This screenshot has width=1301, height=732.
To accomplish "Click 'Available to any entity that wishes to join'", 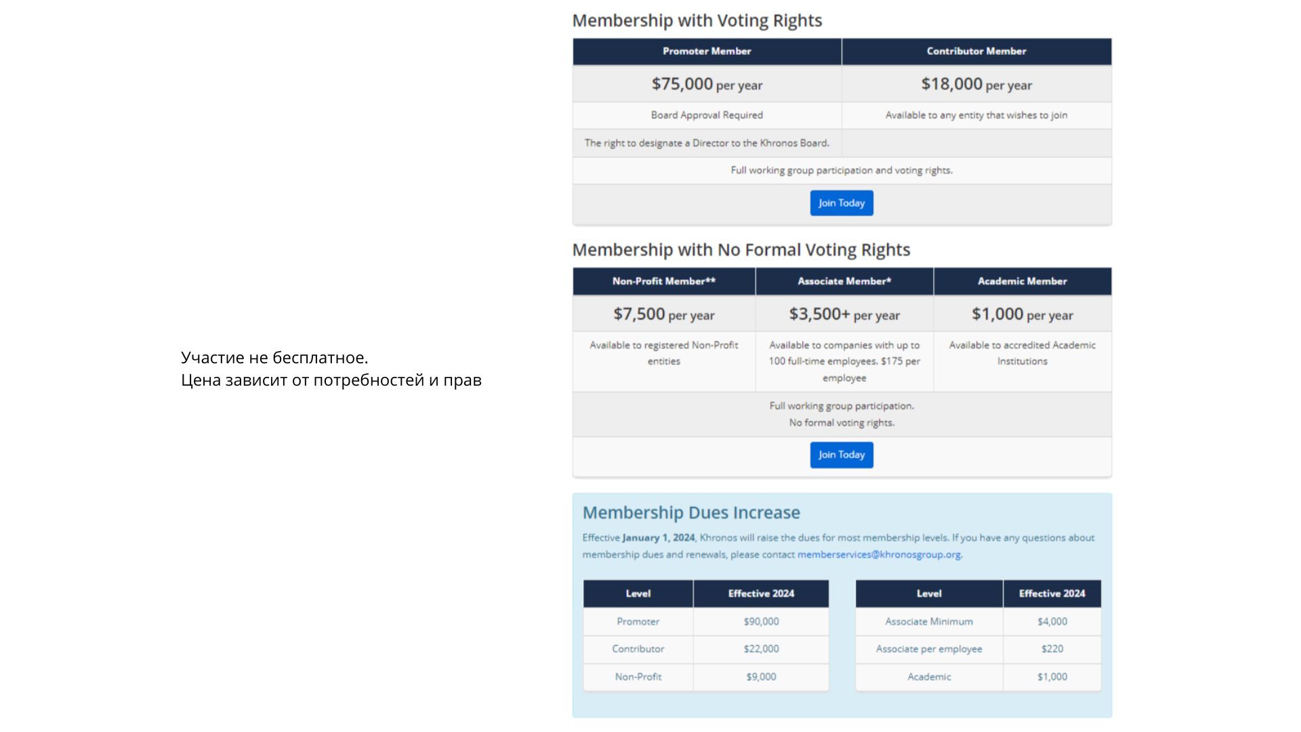I will pos(976,115).
